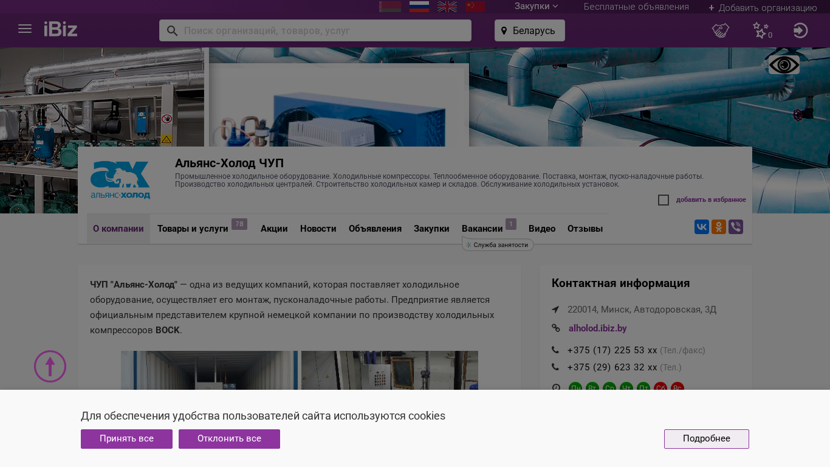Go to the Новости tab
This screenshot has width=830, height=467.
point(318,229)
